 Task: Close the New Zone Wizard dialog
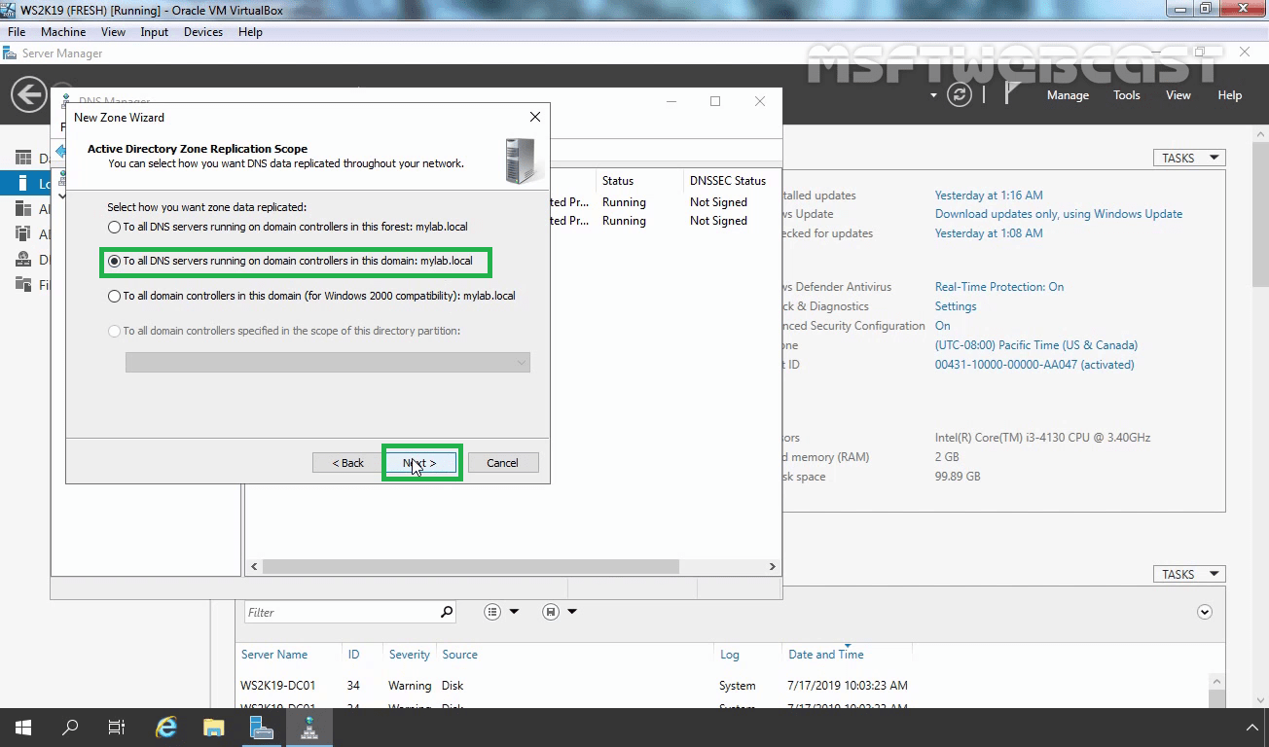pyautogui.click(x=534, y=117)
